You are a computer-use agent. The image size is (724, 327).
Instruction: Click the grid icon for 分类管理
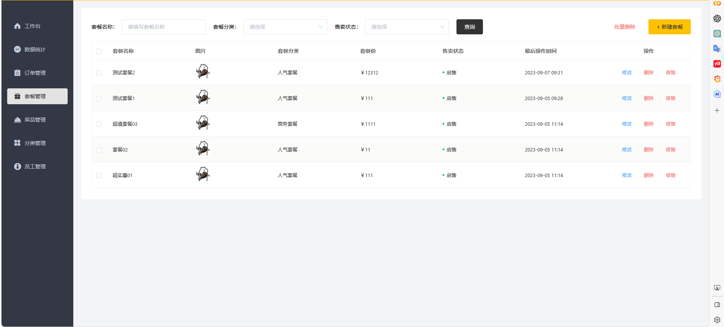pyautogui.click(x=17, y=143)
